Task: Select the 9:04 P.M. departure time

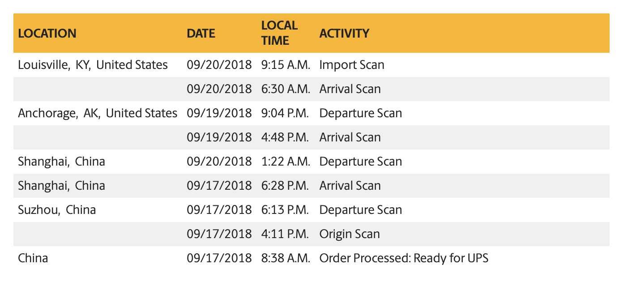Action: point(285,113)
